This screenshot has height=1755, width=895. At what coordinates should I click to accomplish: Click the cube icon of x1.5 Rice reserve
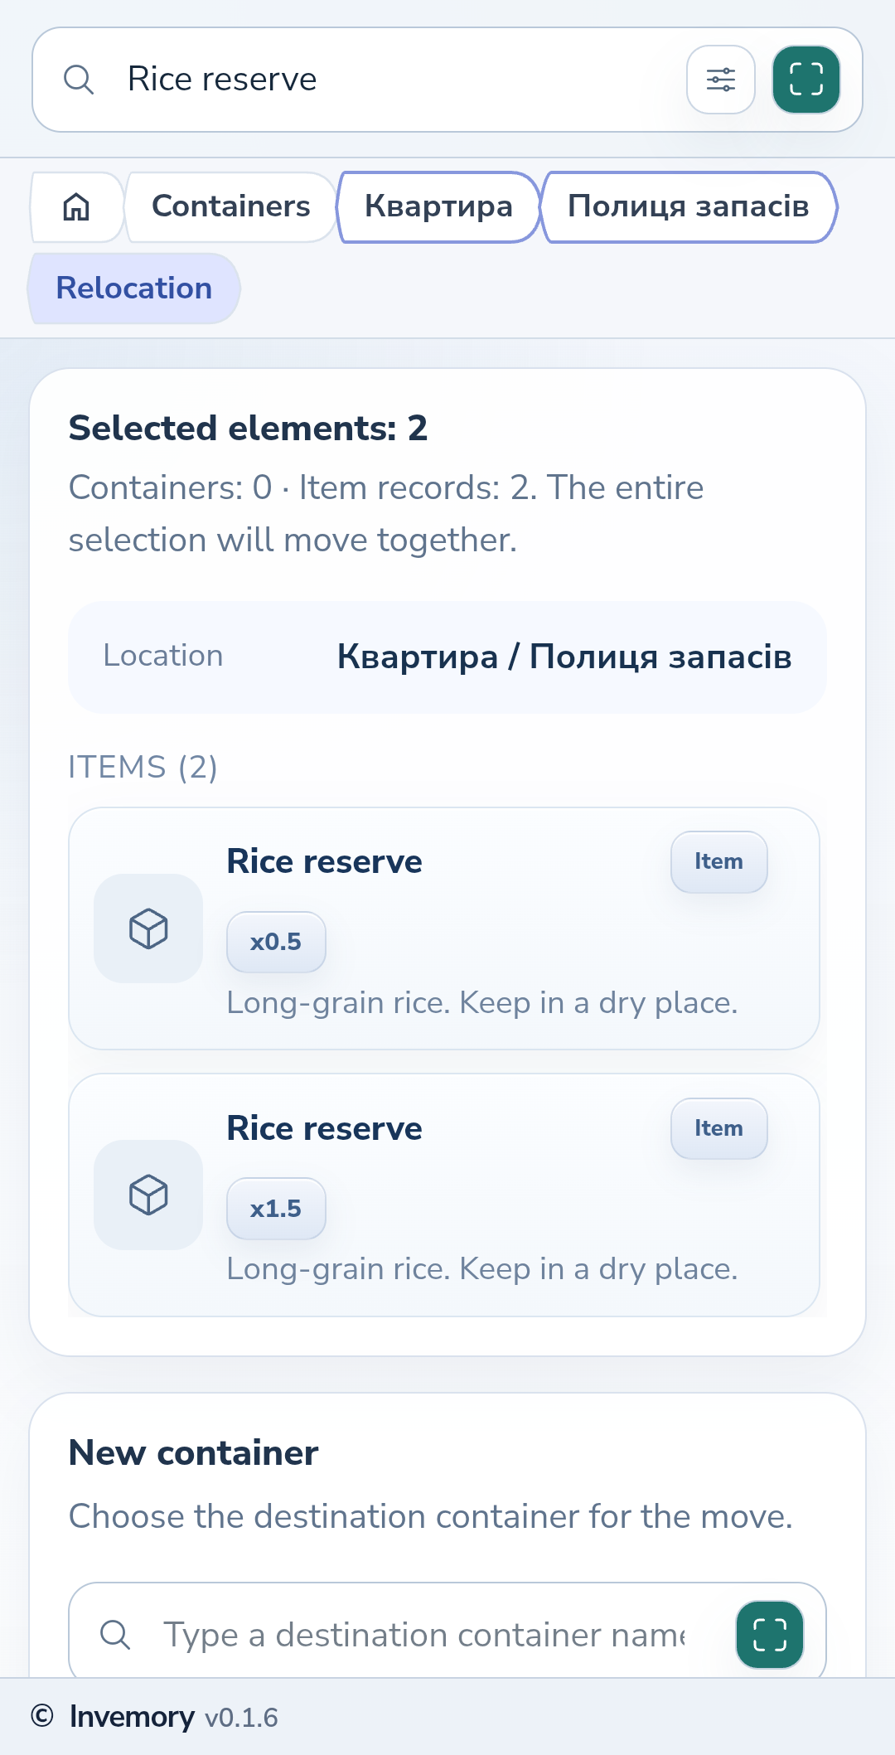point(148,1195)
